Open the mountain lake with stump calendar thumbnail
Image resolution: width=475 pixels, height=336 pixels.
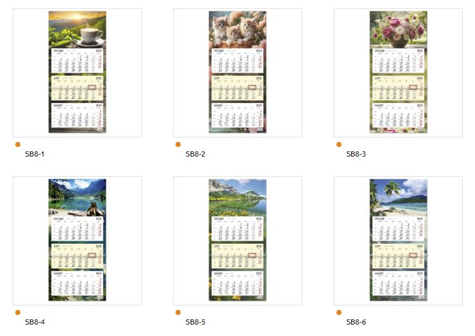pyautogui.click(x=77, y=240)
